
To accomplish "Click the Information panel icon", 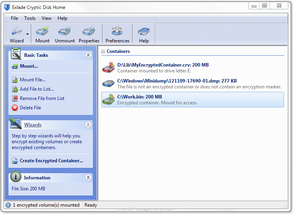I will (x=16, y=177).
